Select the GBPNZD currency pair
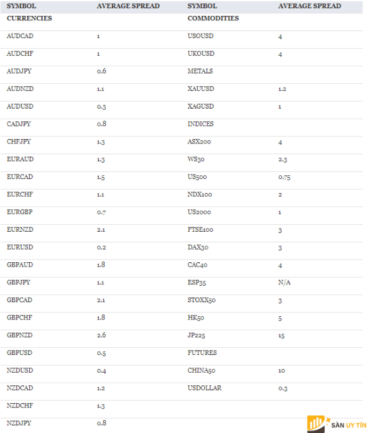 (20, 335)
